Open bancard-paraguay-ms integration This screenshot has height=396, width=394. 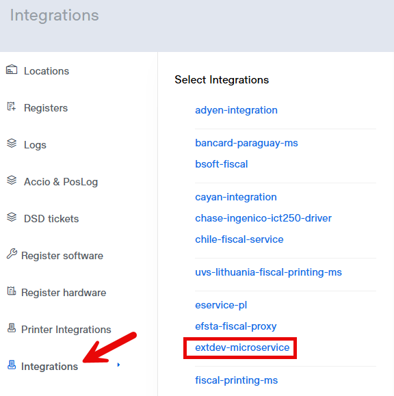[246, 143]
